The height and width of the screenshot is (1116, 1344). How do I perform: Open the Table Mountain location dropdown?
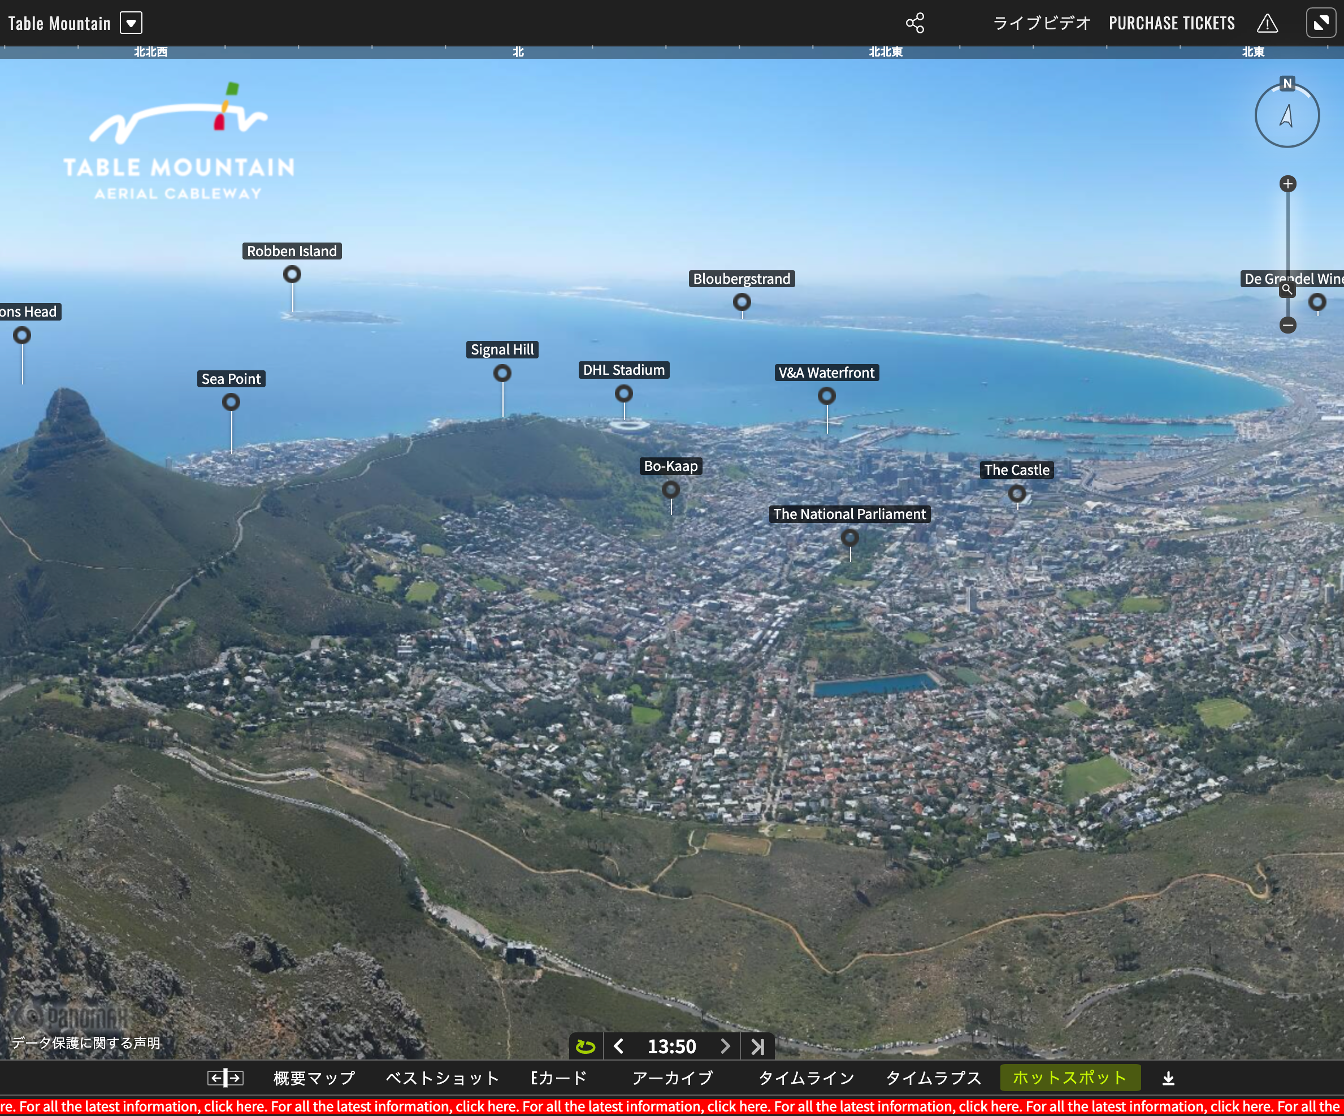coord(131,24)
